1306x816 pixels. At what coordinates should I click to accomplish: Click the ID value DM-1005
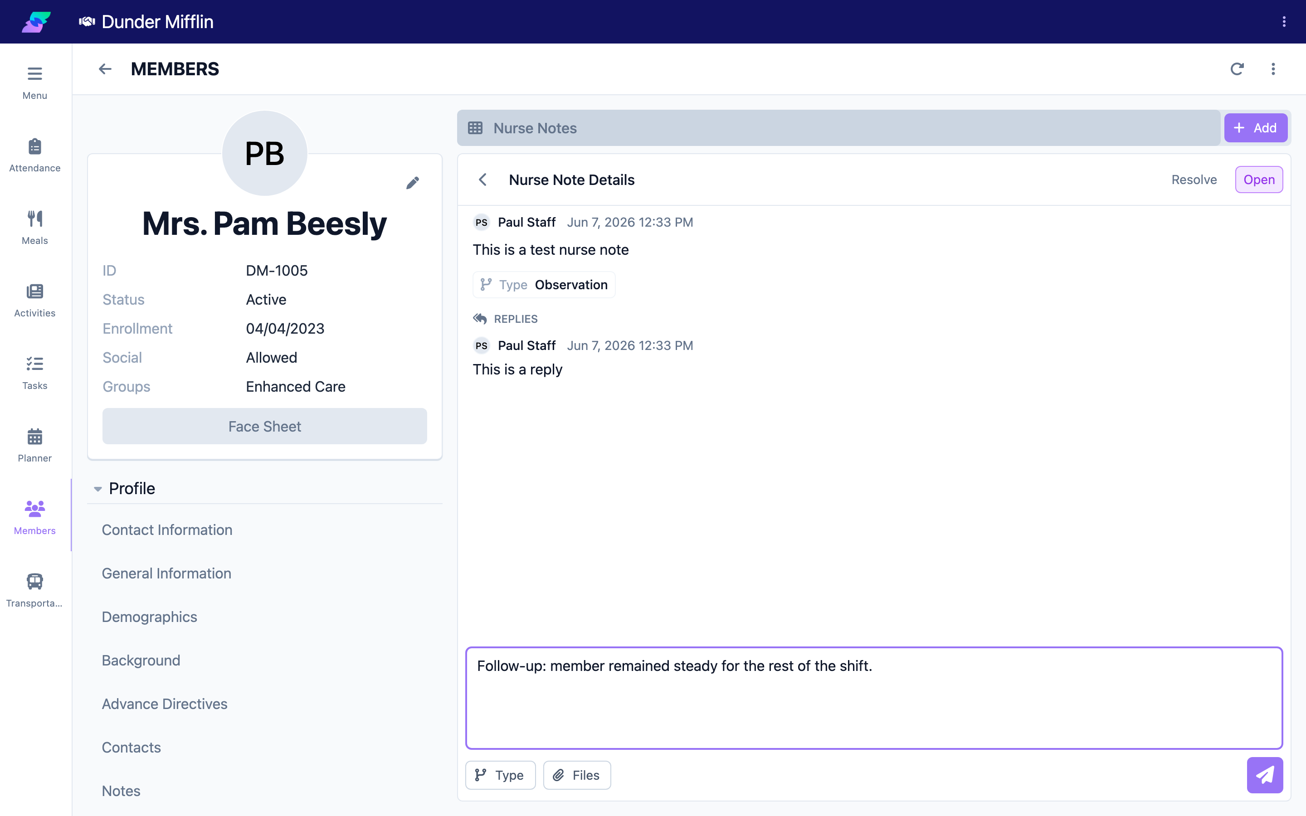pyautogui.click(x=277, y=270)
